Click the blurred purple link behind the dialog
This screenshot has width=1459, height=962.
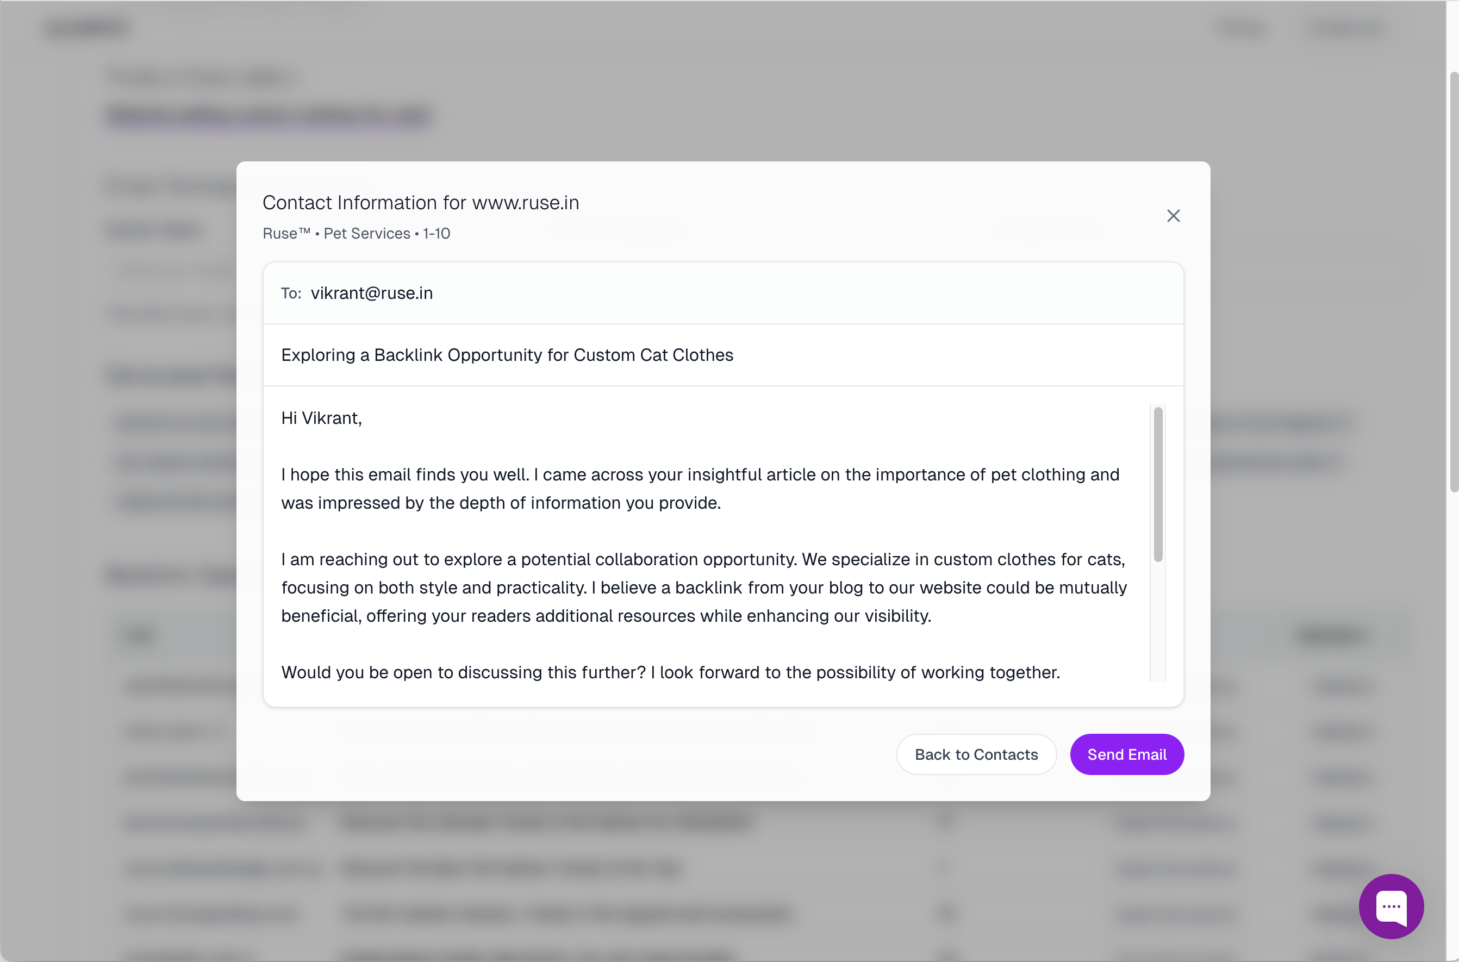click(268, 115)
